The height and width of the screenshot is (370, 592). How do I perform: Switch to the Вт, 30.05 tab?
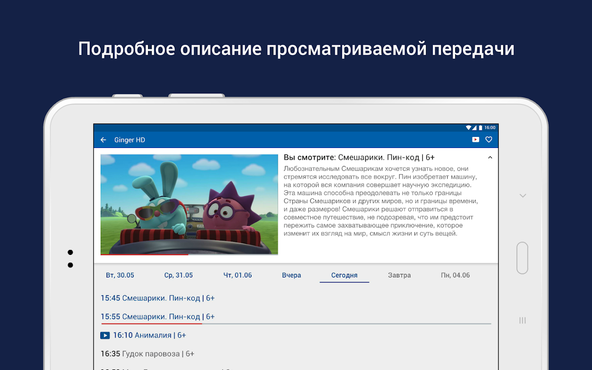coord(120,275)
